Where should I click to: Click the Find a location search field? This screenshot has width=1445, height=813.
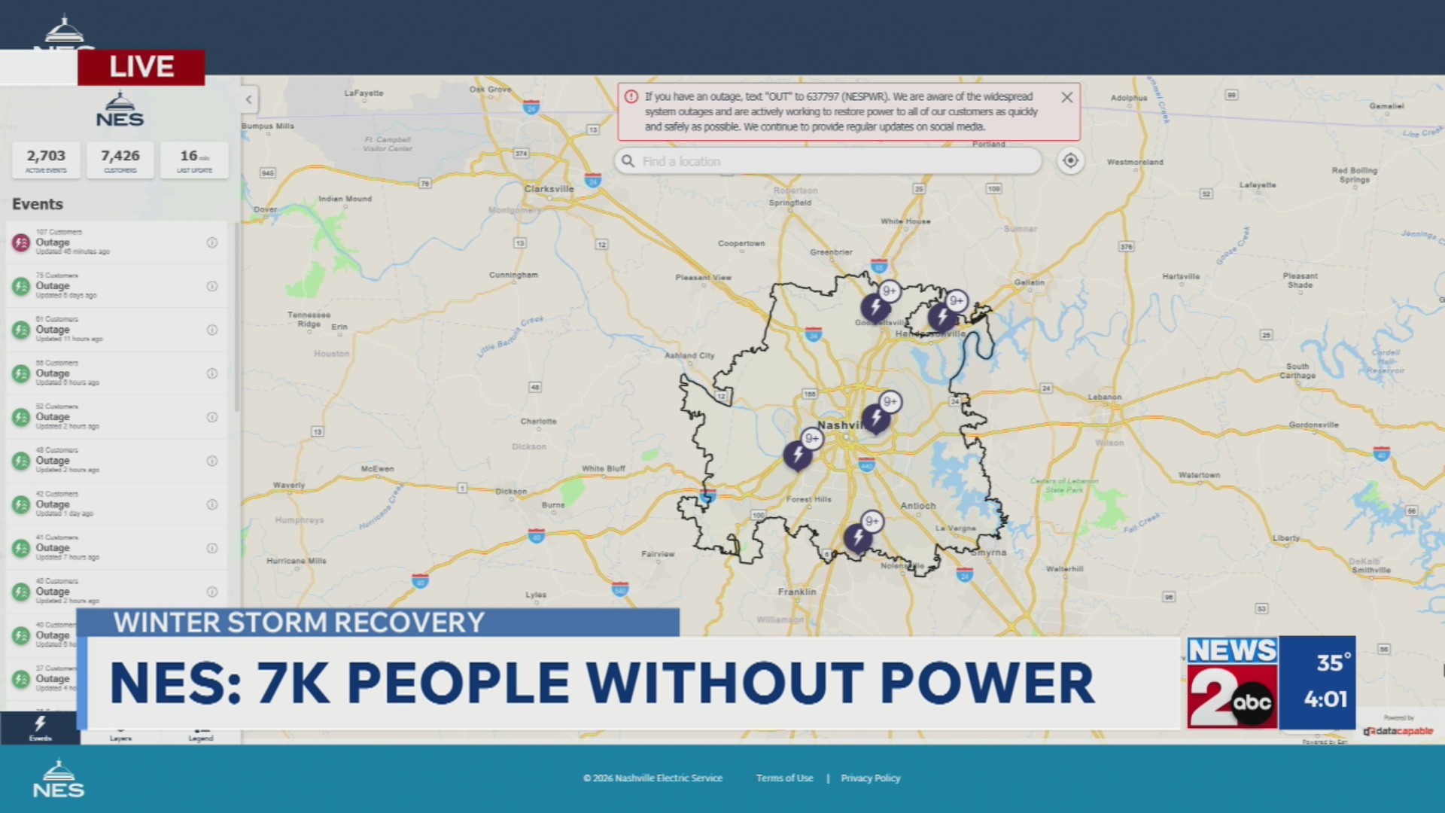pos(828,161)
